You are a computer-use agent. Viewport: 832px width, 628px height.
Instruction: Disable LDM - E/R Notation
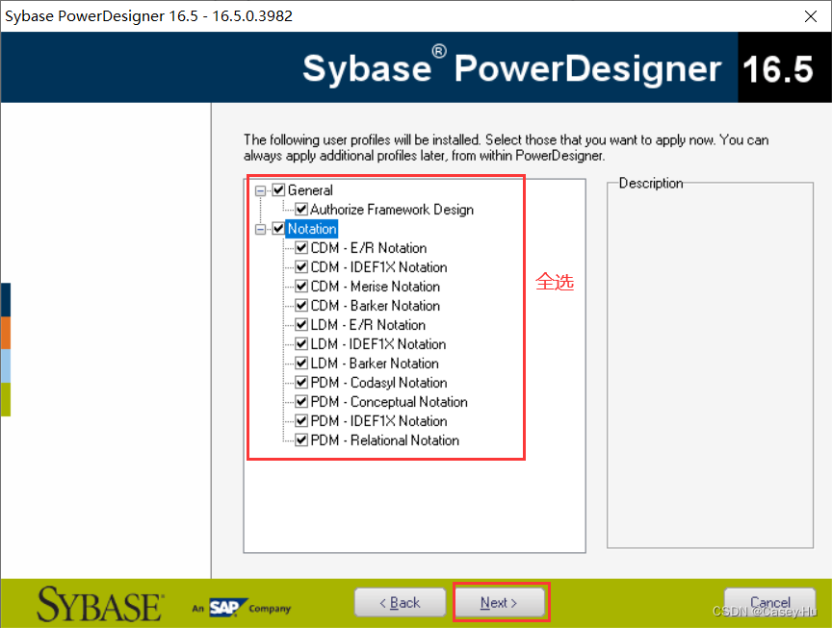click(x=301, y=325)
